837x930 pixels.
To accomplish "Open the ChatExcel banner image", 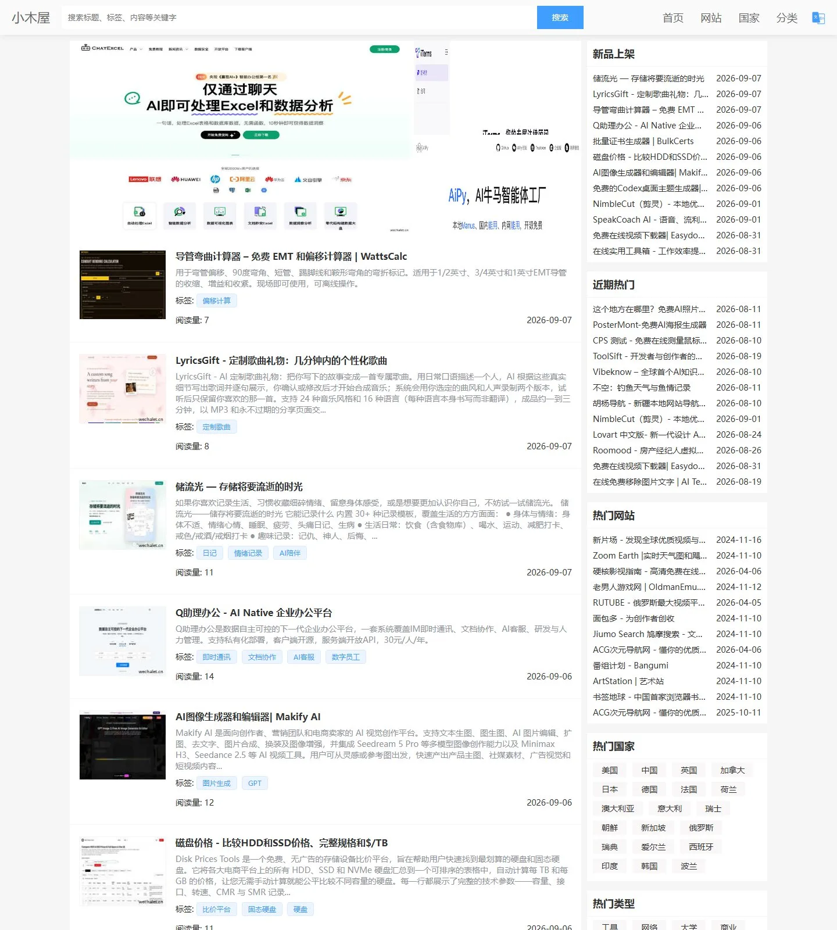I will (242, 137).
